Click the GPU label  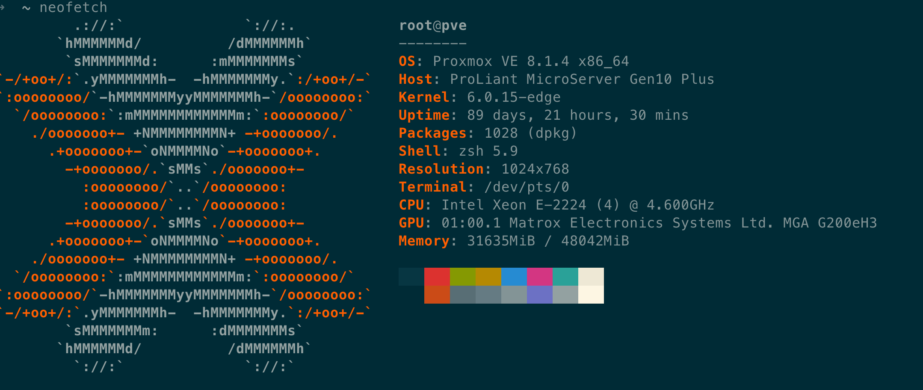411,223
